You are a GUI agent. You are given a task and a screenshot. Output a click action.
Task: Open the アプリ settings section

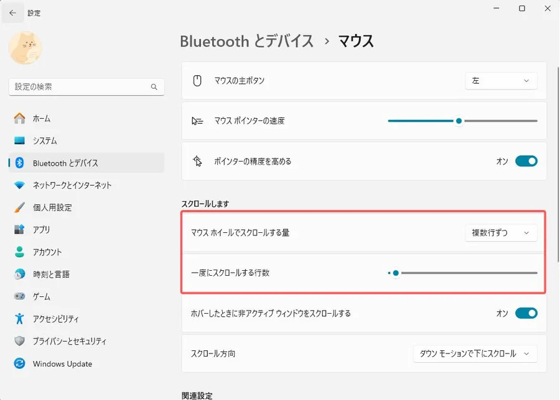click(x=41, y=230)
